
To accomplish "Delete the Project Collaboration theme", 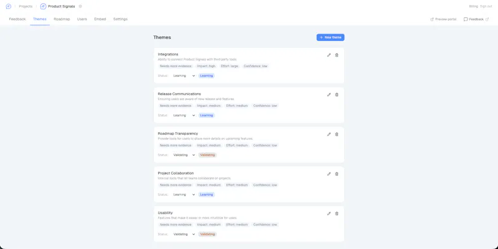I will [337, 174].
